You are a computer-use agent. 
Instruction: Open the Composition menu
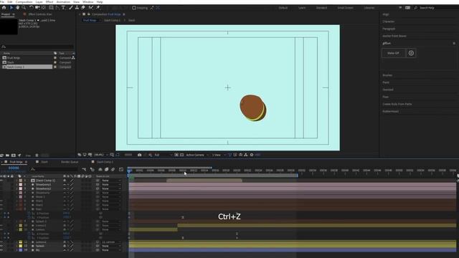coord(24,2)
